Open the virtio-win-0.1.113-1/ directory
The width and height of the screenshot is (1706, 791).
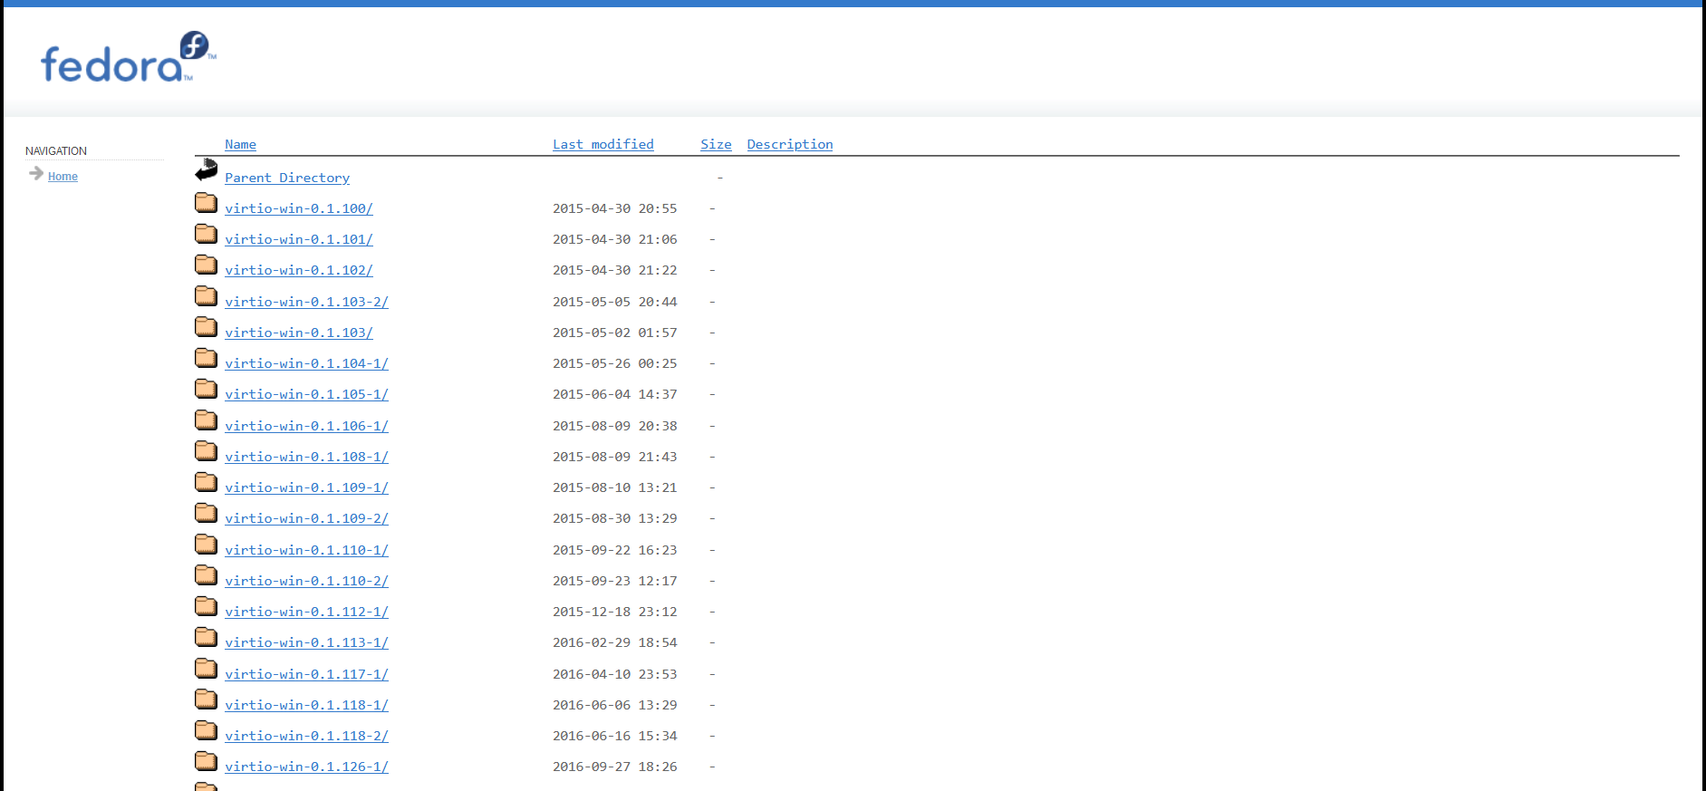306,642
